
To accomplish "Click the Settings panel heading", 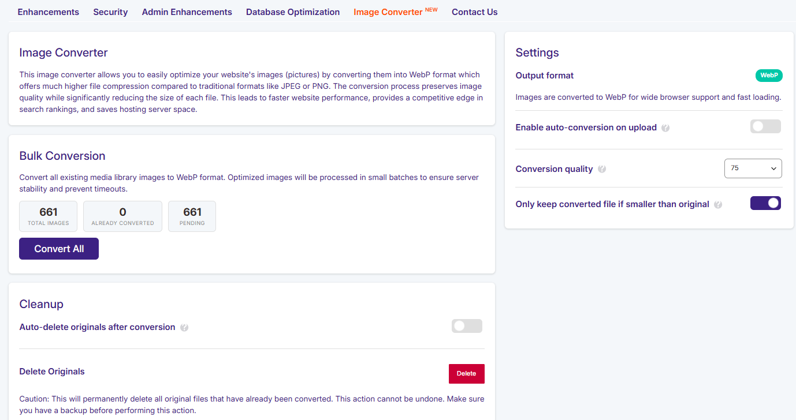I will pos(537,52).
